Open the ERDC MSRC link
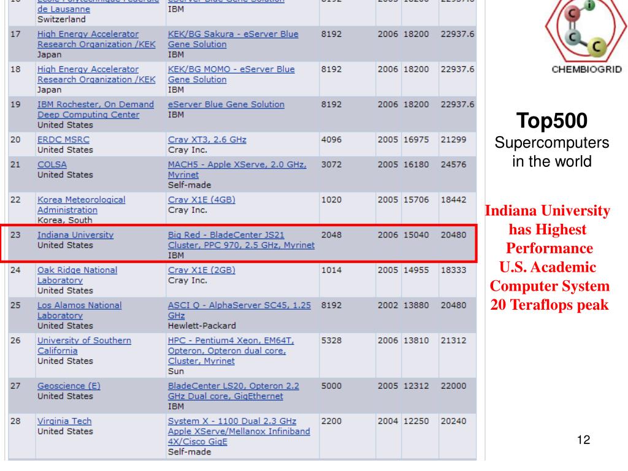Viewport: 628px width, 471px height. coord(63,140)
